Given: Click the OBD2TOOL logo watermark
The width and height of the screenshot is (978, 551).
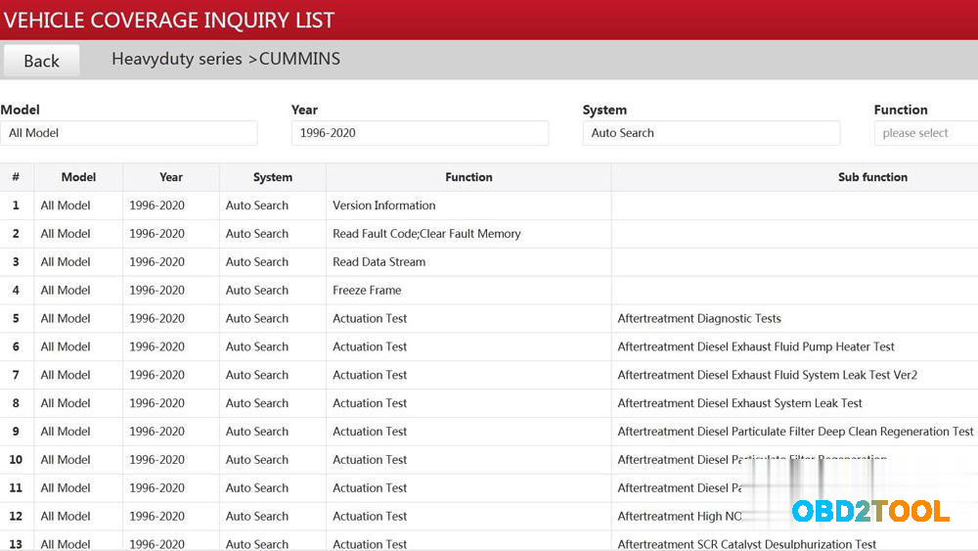Looking at the screenshot, I should coord(869,511).
